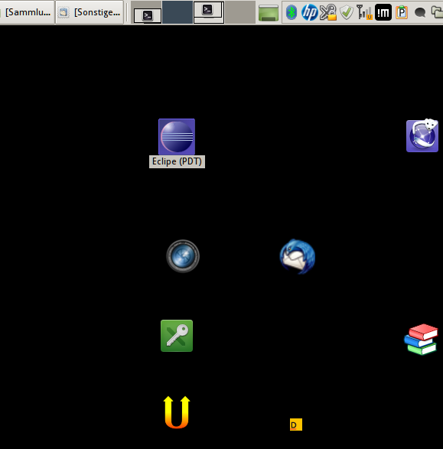Open the green key password manager icon
Viewport: 443px width, 449px height.
tap(177, 336)
